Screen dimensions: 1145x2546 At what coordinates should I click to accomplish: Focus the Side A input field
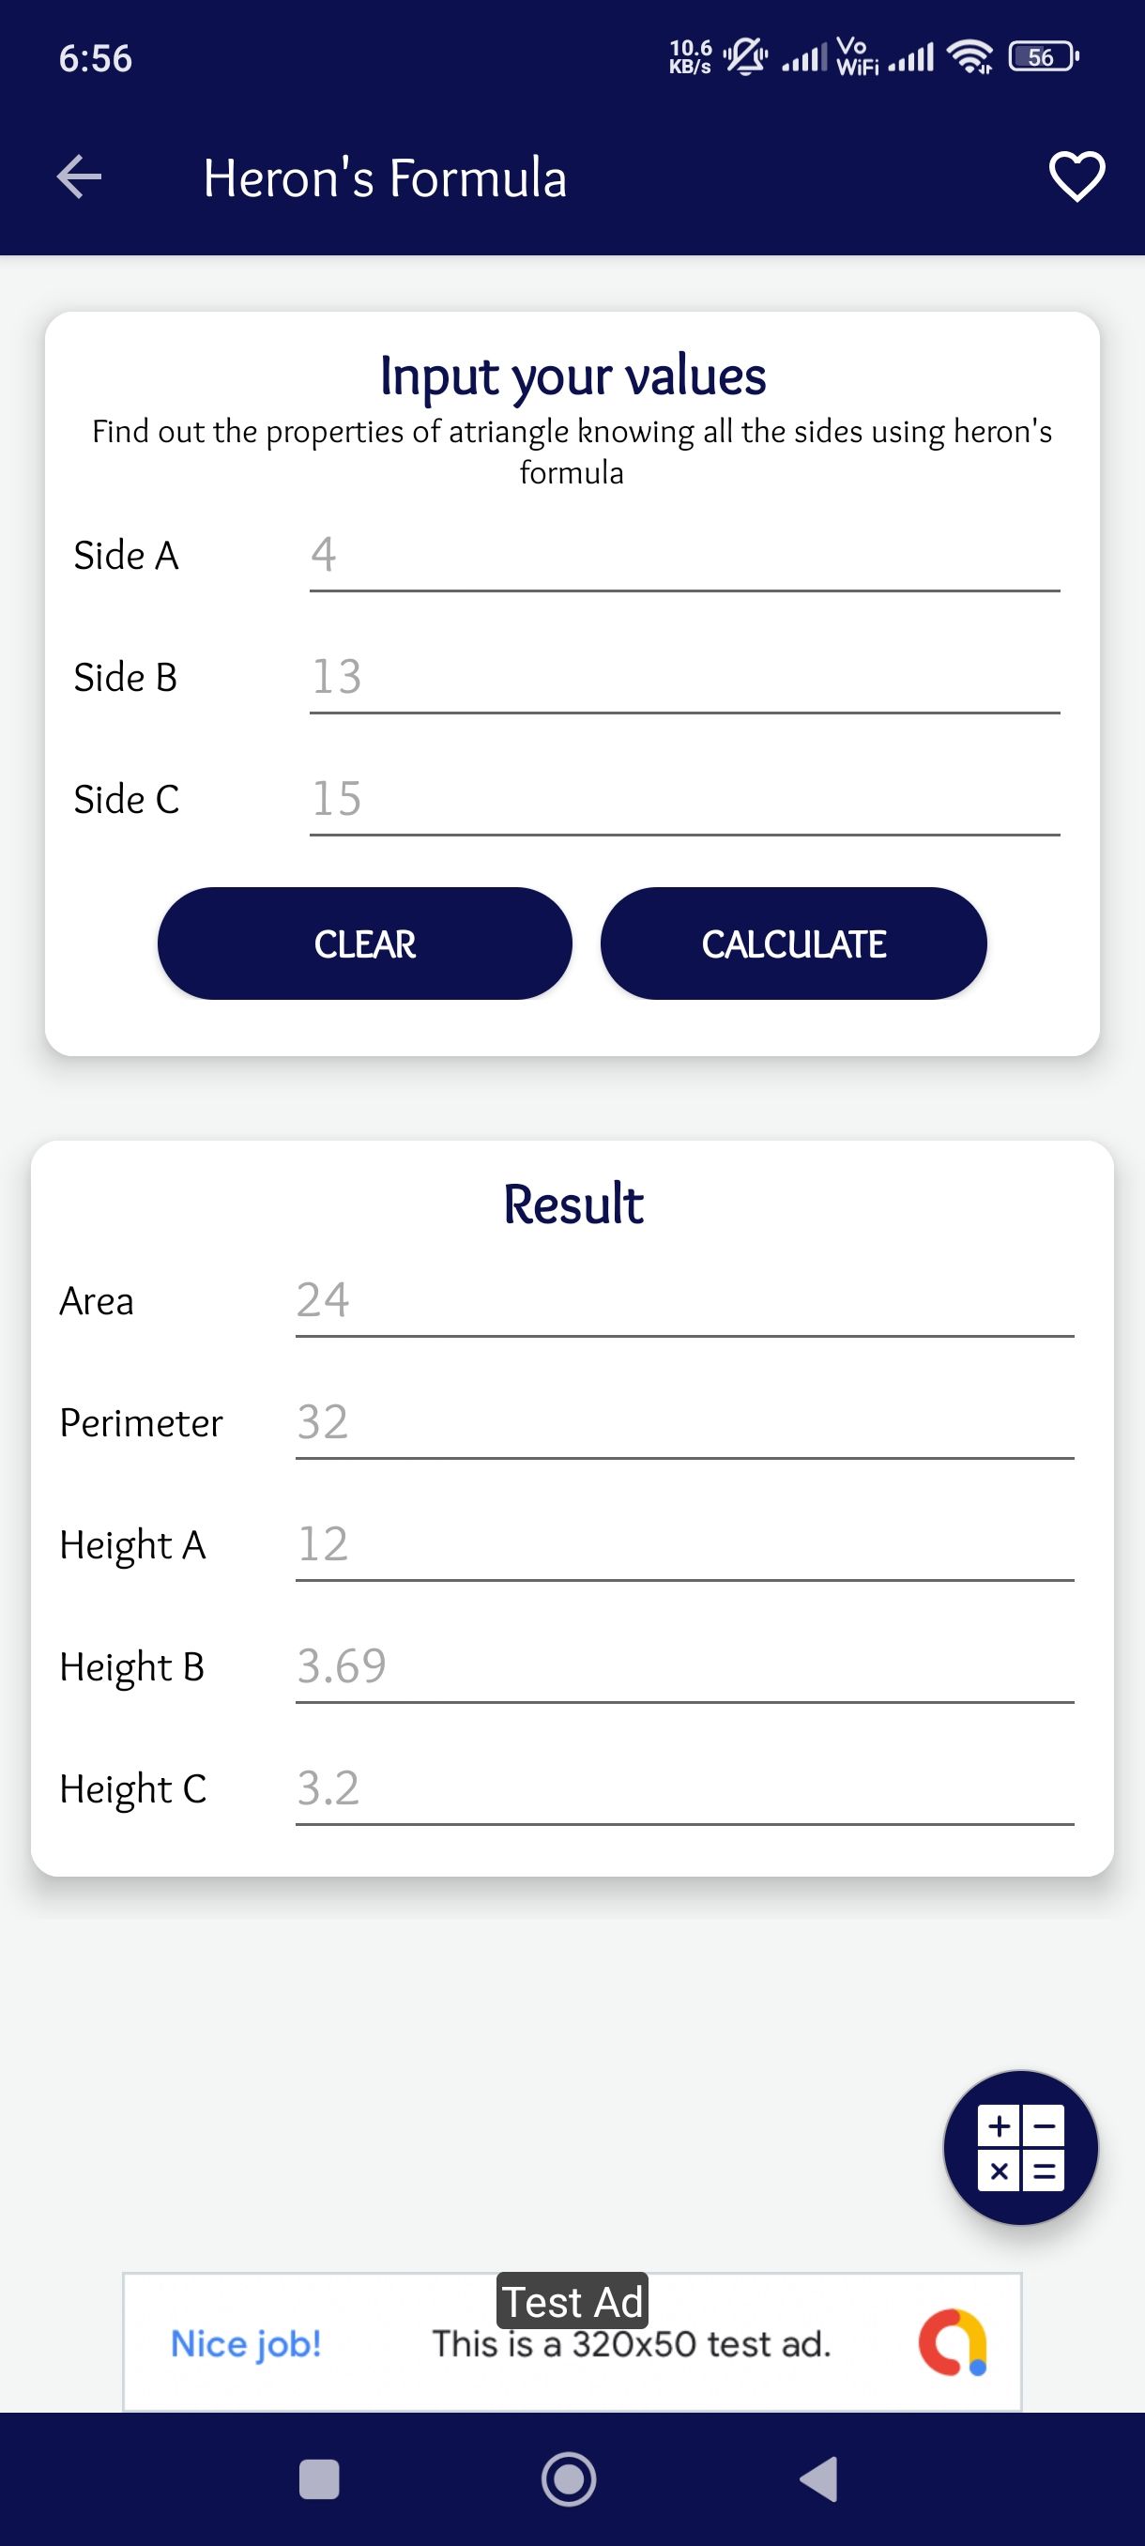683,557
